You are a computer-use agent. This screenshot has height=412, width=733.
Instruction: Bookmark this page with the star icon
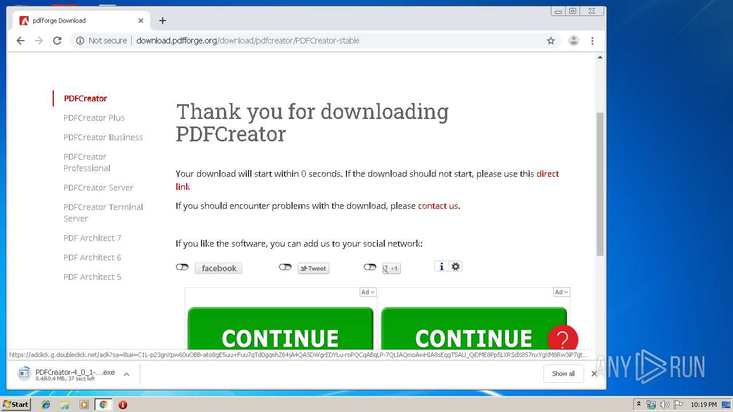pos(551,41)
